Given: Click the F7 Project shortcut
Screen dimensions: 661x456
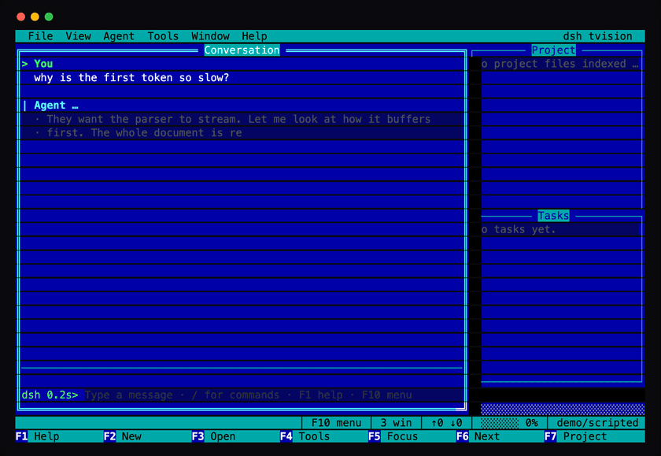Looking at the screenshot, I should (576, 436).
